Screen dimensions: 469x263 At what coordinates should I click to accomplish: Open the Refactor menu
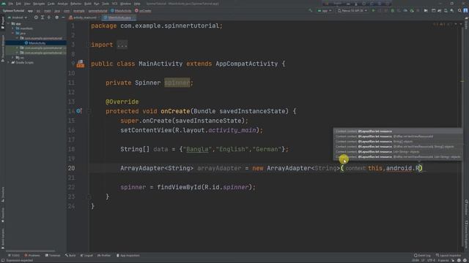click(76, 4)
